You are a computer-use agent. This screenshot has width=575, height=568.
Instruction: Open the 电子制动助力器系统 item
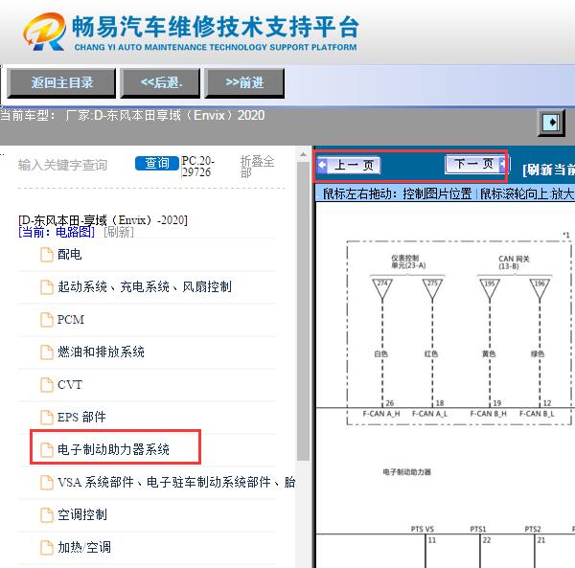pos(113,449)
